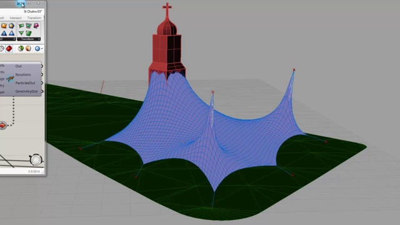Click the Kangaroo icon on the component
Viewport: 400px width, 225px height.
(10, 79)
